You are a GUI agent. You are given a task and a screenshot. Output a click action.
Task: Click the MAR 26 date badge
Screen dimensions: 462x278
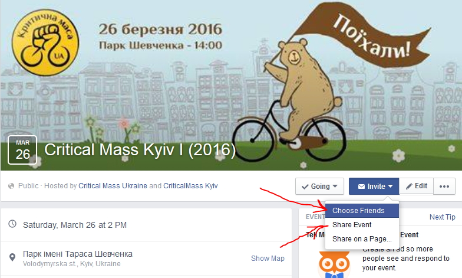[x=22, y=150]
